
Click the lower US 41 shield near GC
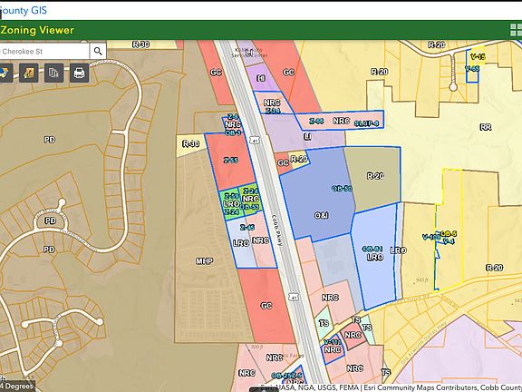tap(294, 297)
